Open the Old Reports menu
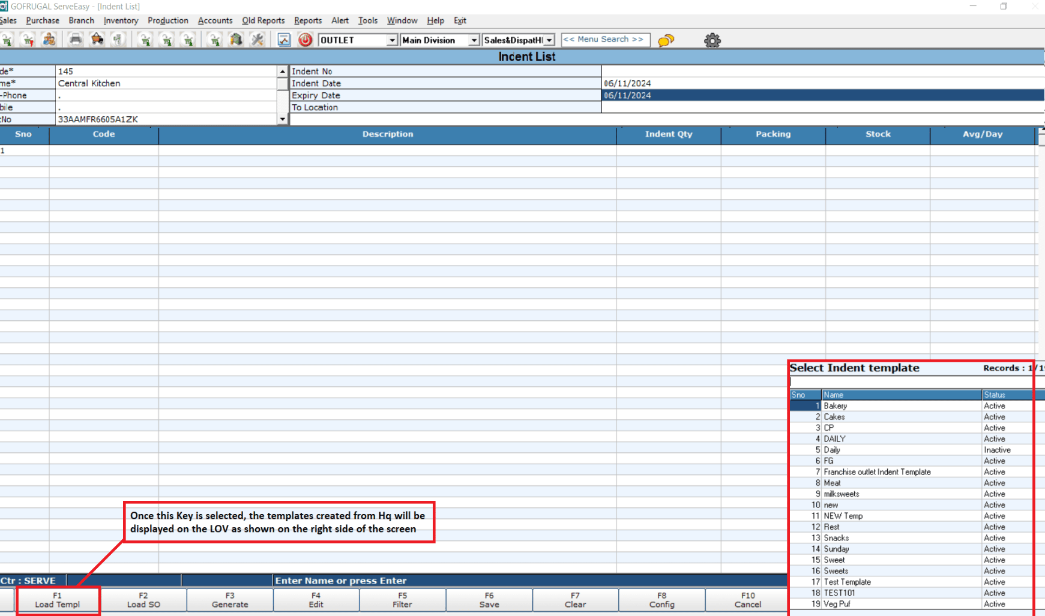The image size is (1045, 616). tap(264, 20)
